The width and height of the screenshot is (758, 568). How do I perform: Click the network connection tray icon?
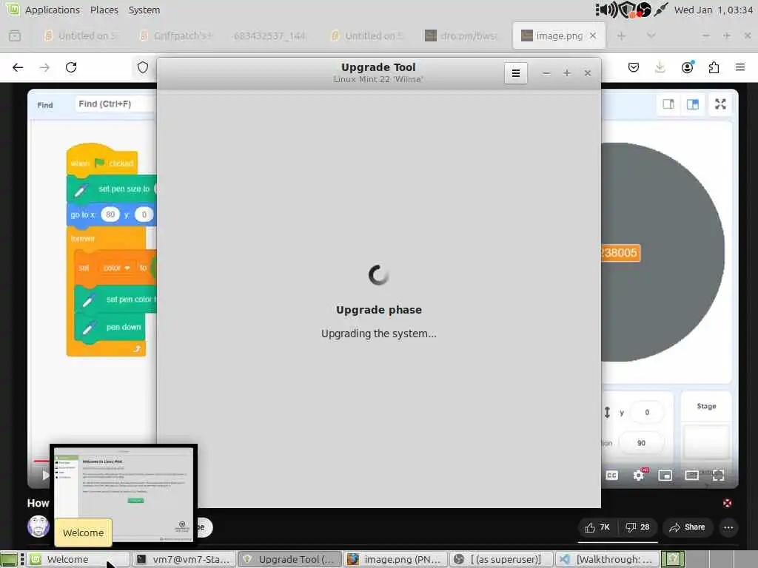[x=660, y=10]
